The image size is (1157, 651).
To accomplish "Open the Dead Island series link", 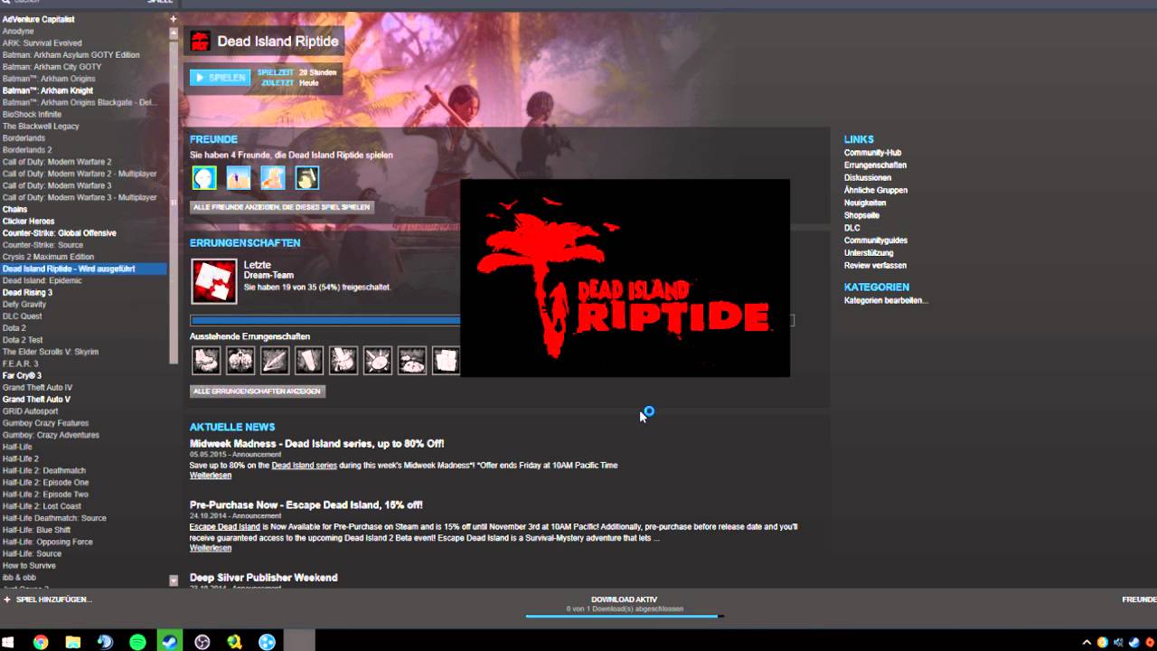I will point(304,466).
